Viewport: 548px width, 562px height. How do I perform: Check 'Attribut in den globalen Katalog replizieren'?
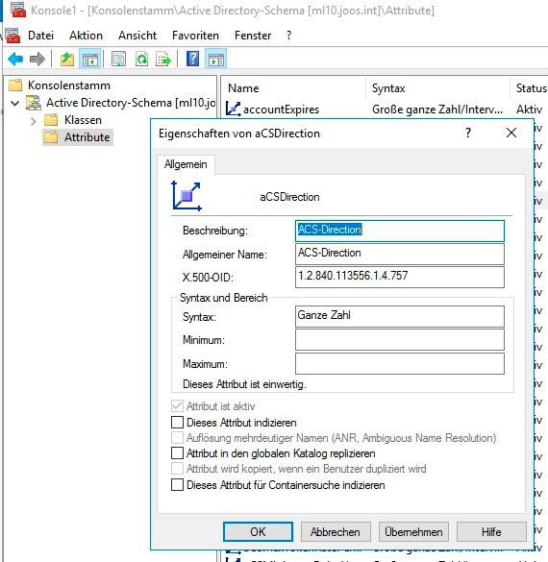(x=177, y=453)
